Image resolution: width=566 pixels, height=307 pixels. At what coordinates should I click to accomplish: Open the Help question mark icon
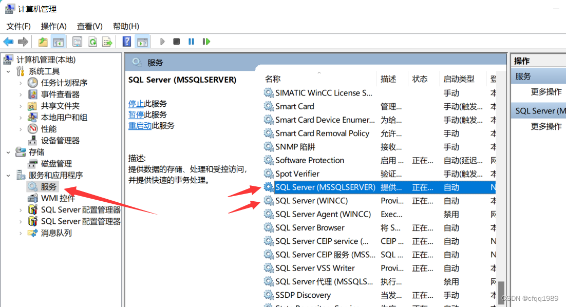pyautogui.click(x=127, y=42)
